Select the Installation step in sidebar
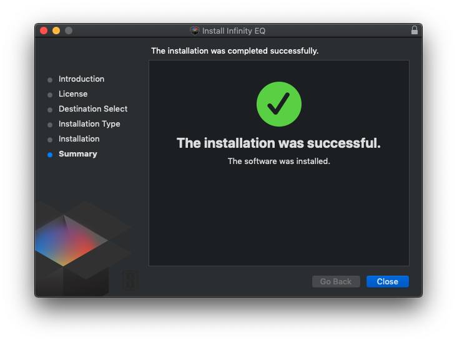Image resolution: width=457 pixels, height=343 pixels. pyautogui.click(x=79, y=139)
